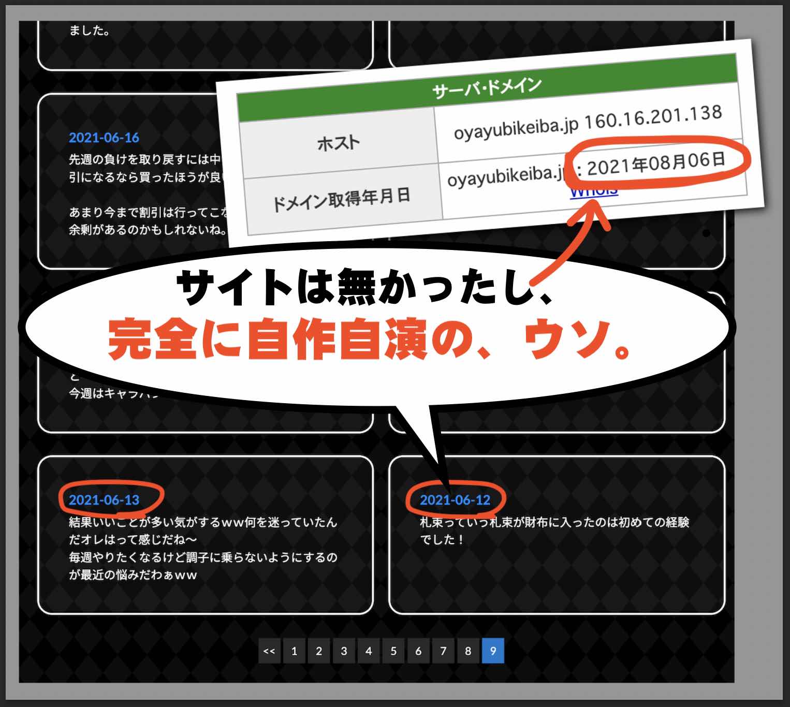Select the 2021-06-13 date link
This screenshot has width=790, height=707.
click(x=104, y=500)
